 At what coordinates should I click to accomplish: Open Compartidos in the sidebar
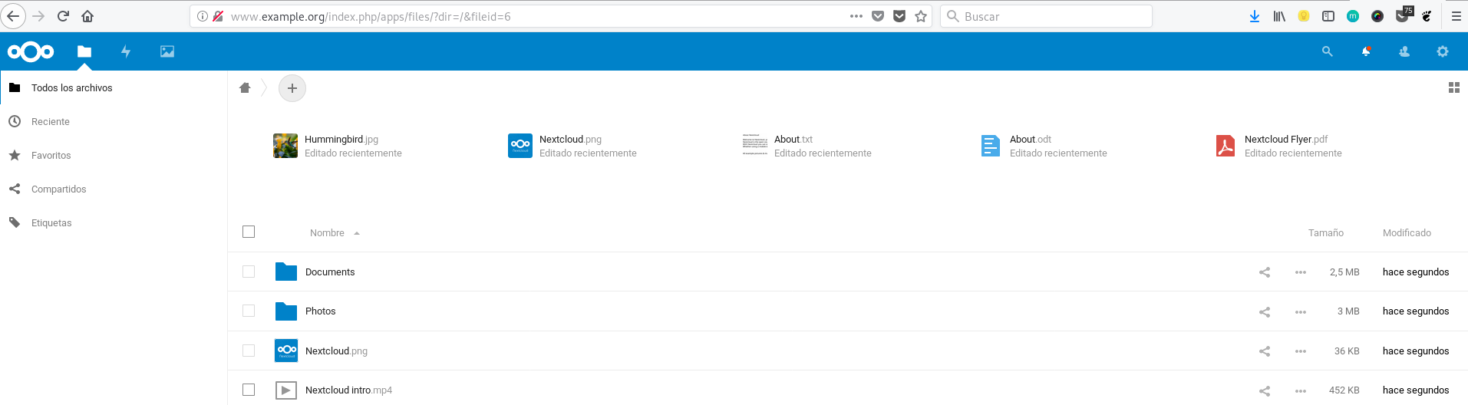[58, 189]
